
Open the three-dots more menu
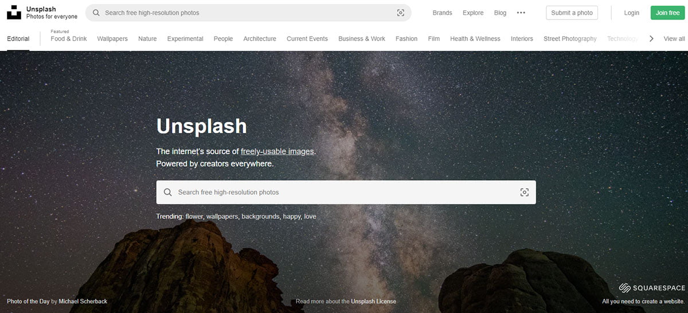[x=521, y=13]
